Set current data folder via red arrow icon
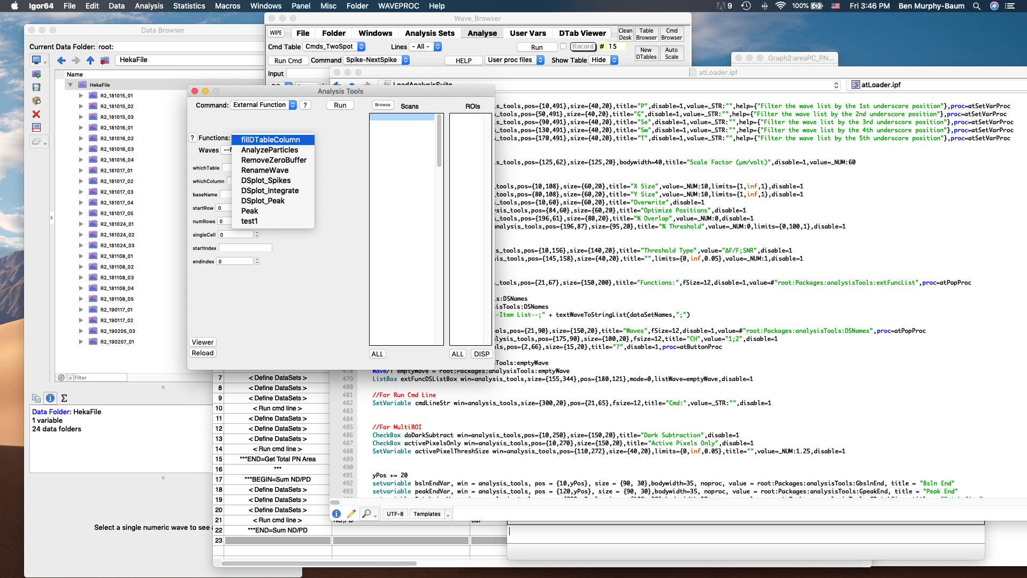Viewport: 1027px width, 578px height. (104, 60)
